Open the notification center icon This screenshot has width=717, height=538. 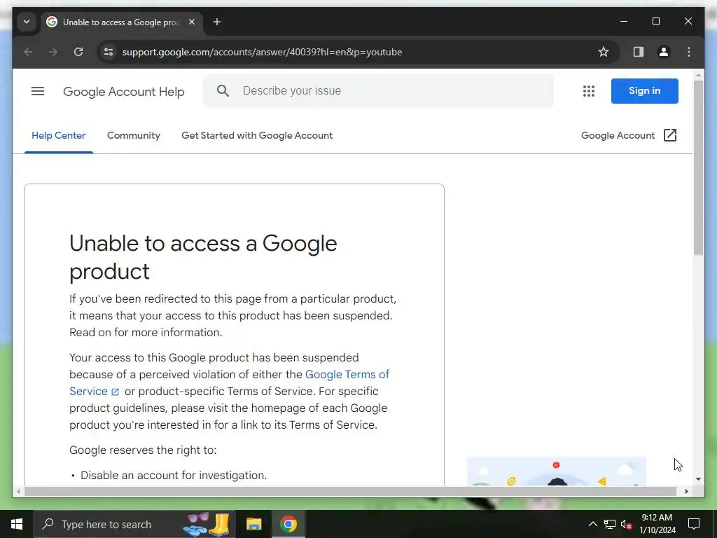[x=694, y=524]
